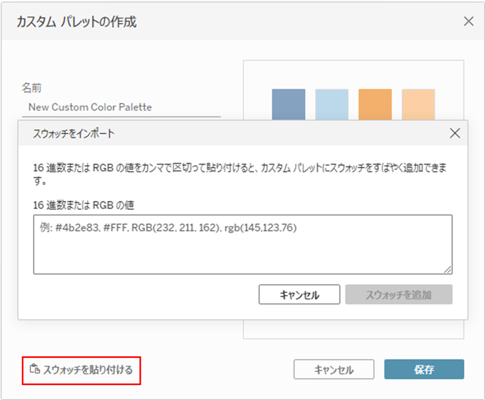Pick the orange swatch
Screen dimensions: 485x400
coord(375,104)
